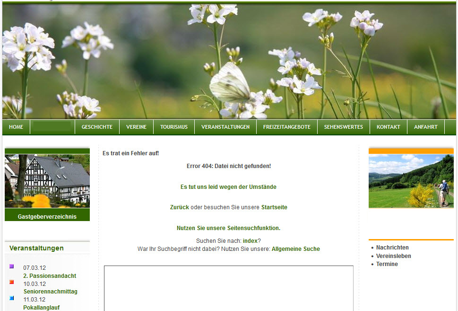Open the KONTAKT page from the menu
Screen dimensions: 458x311
point(389,127)
